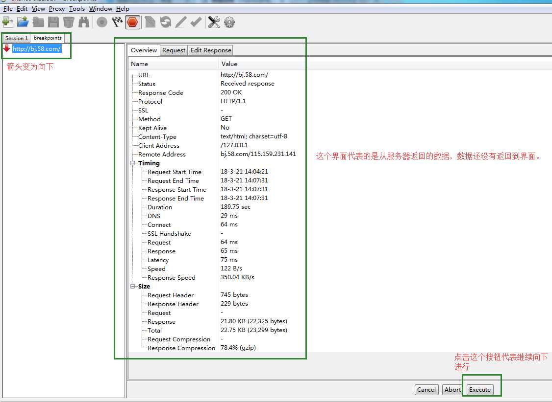
Task: Open the Edit menu
Action: (x=22, y=9)
